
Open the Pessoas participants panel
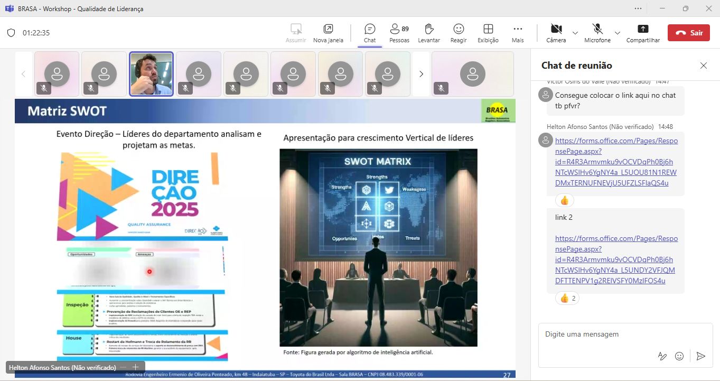[399, 33]
